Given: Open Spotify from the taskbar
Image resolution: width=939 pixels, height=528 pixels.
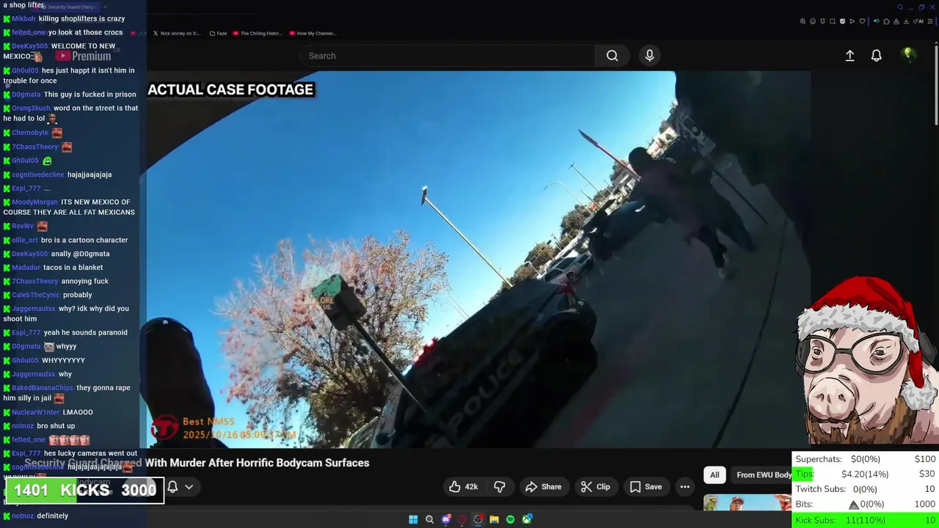Looking at the screenshot, I should coord(510,520).
